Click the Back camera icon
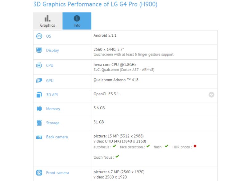Image resolution: width=240 pixels, height=181 pixels. click(39, 137)
